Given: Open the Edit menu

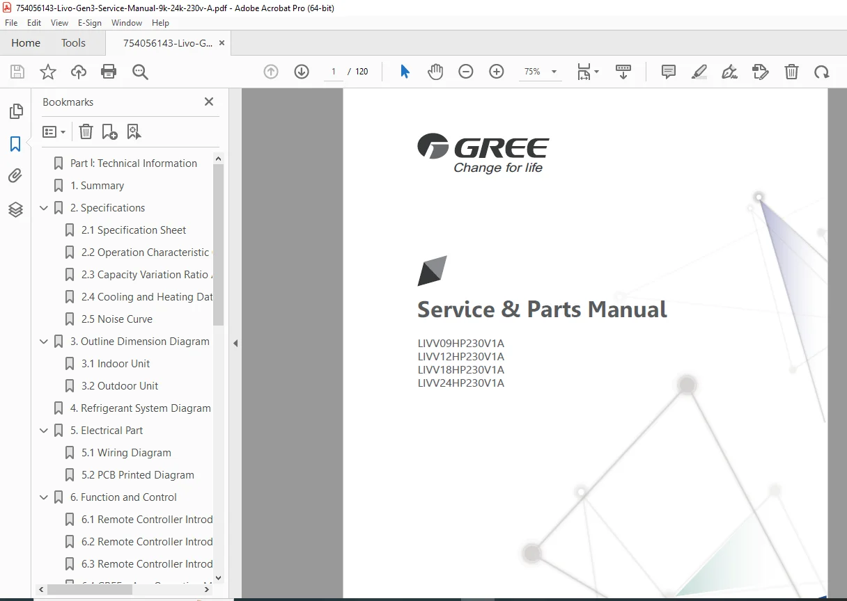Looking at the screenshot, I should pos(34,23).
